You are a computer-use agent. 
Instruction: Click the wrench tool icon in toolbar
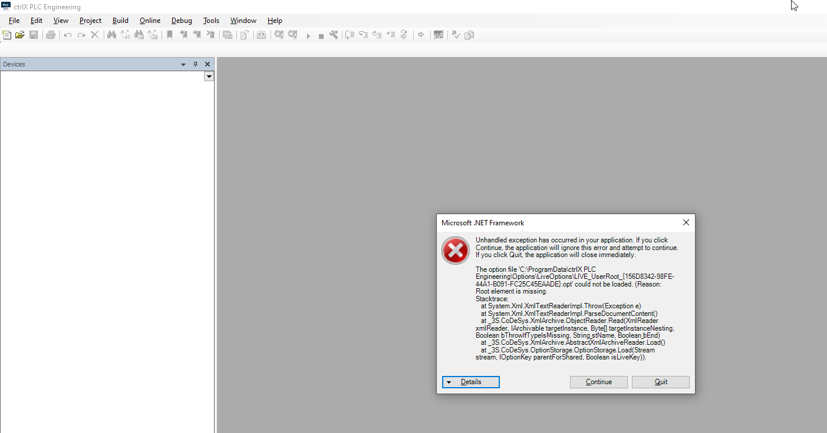(334, 35)
